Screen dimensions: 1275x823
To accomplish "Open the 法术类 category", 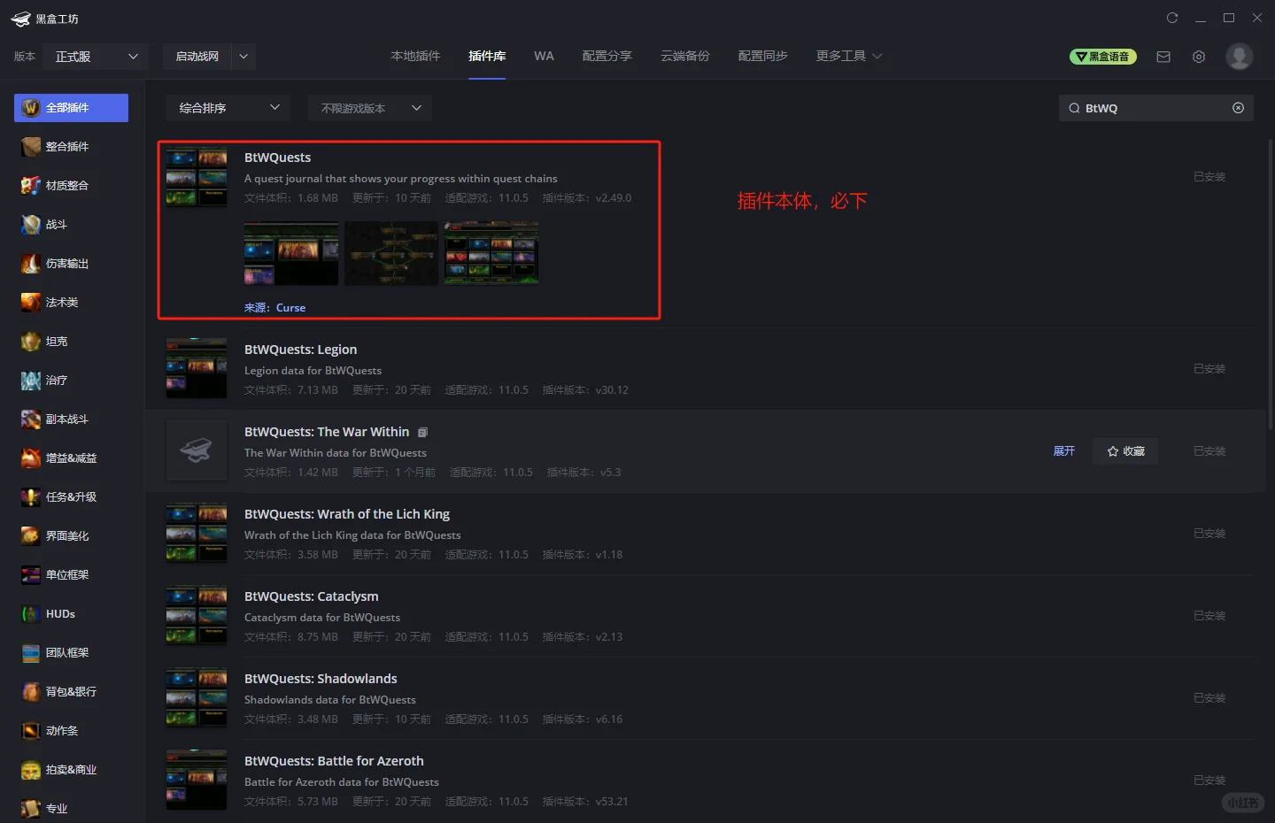I will coord(71,303).
